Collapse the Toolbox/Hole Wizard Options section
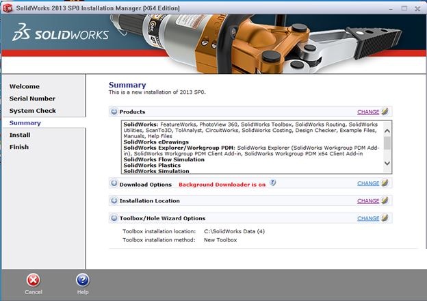The height and width of the screenshot is (301, 427). 114,218
